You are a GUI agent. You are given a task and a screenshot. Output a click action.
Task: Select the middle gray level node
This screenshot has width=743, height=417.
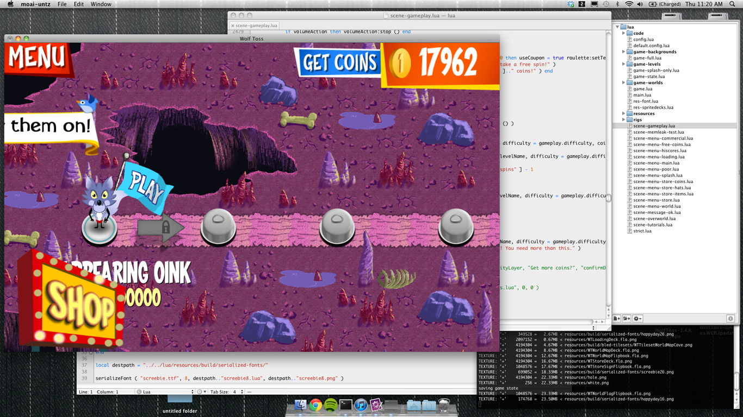pyautogui.click(x=337, y=226)
